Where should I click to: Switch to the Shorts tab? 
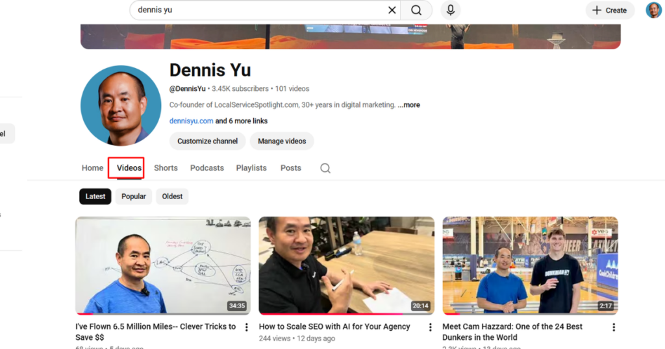[x=166, y=168]
